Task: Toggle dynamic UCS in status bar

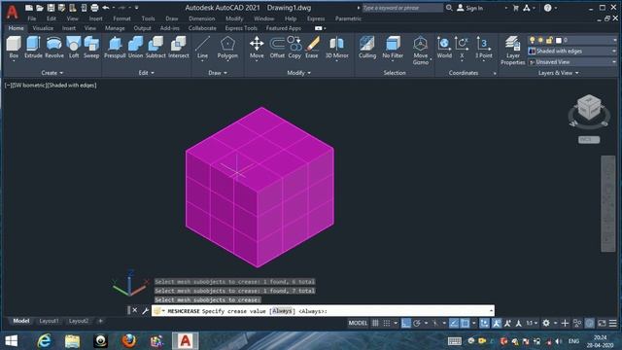Action: 484,323
